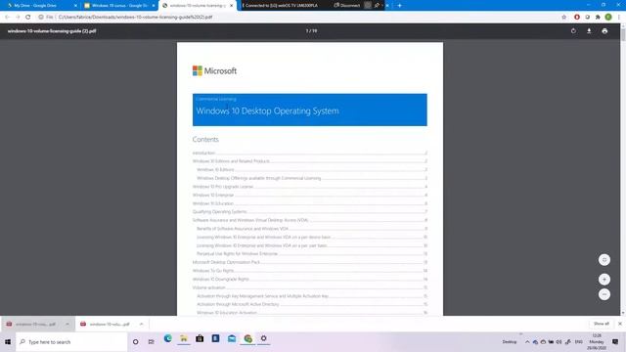This screenshot has width=626, height=352.
Task: Click the address bar file path
Action: tap(135, 18)
